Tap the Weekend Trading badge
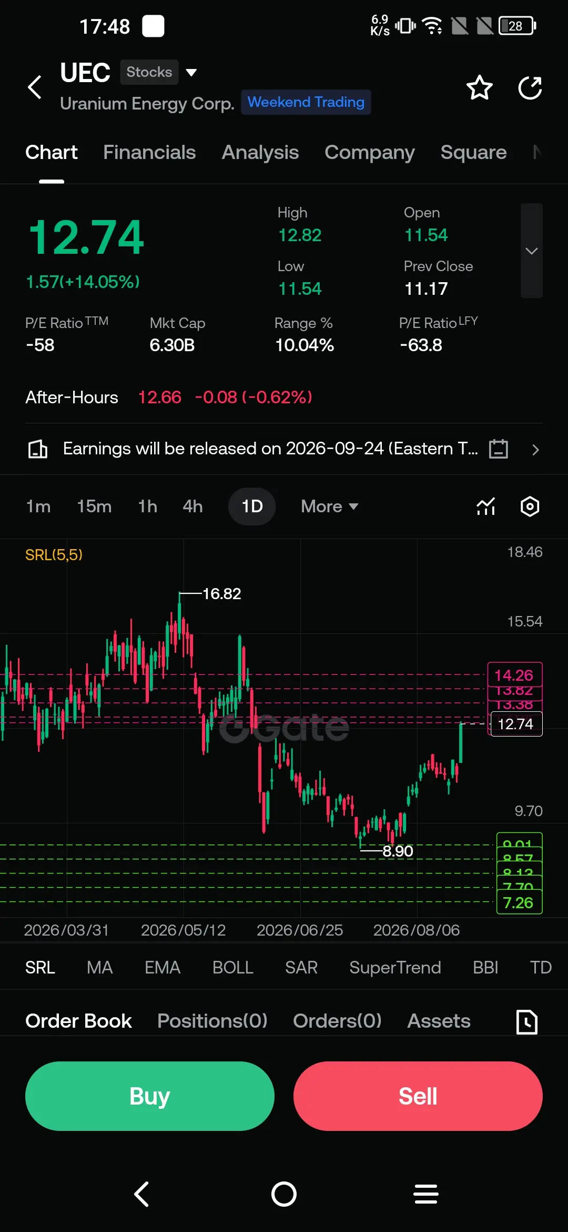568x1232 pixels. tap(306, 102)
